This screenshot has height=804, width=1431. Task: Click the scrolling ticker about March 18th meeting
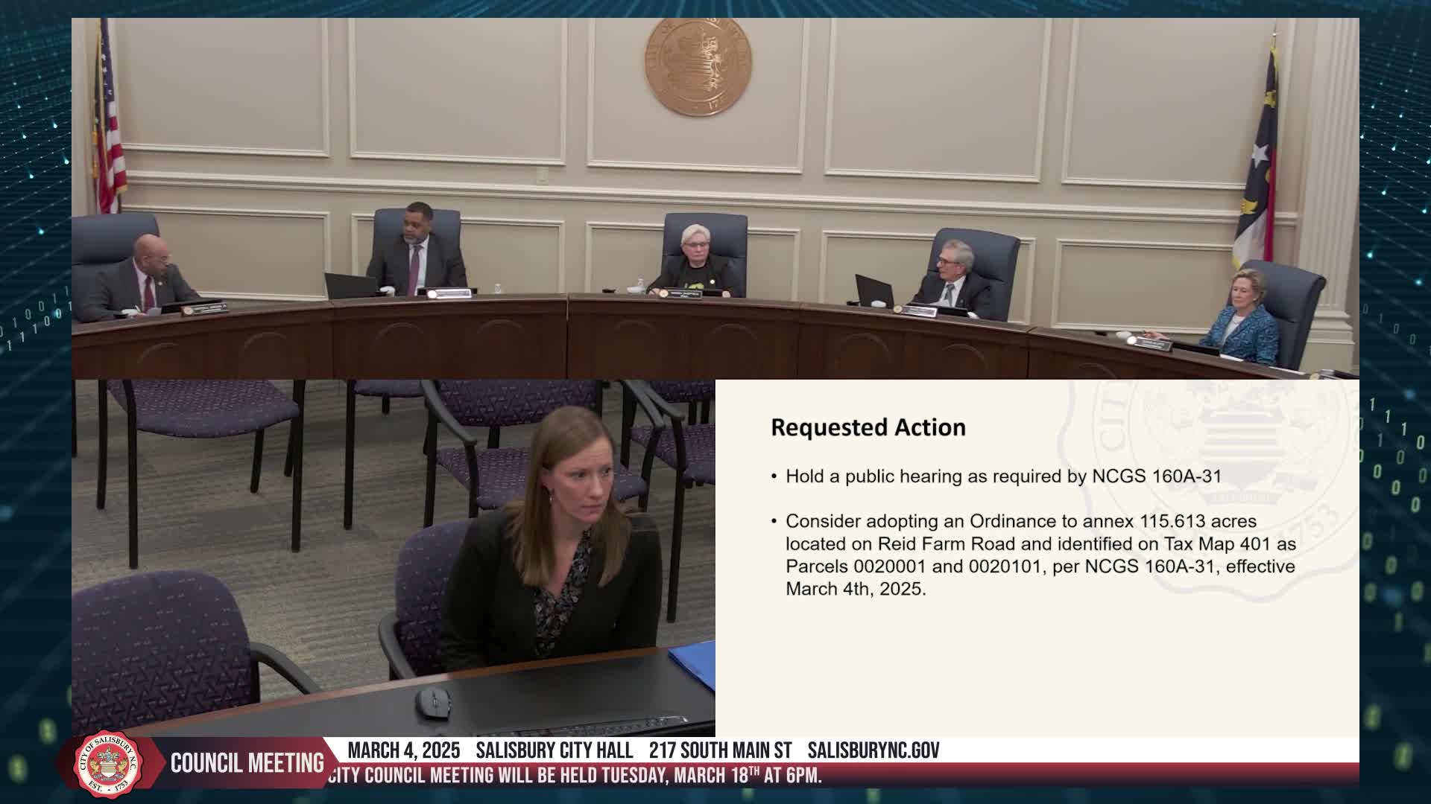(x=575, y=776)
